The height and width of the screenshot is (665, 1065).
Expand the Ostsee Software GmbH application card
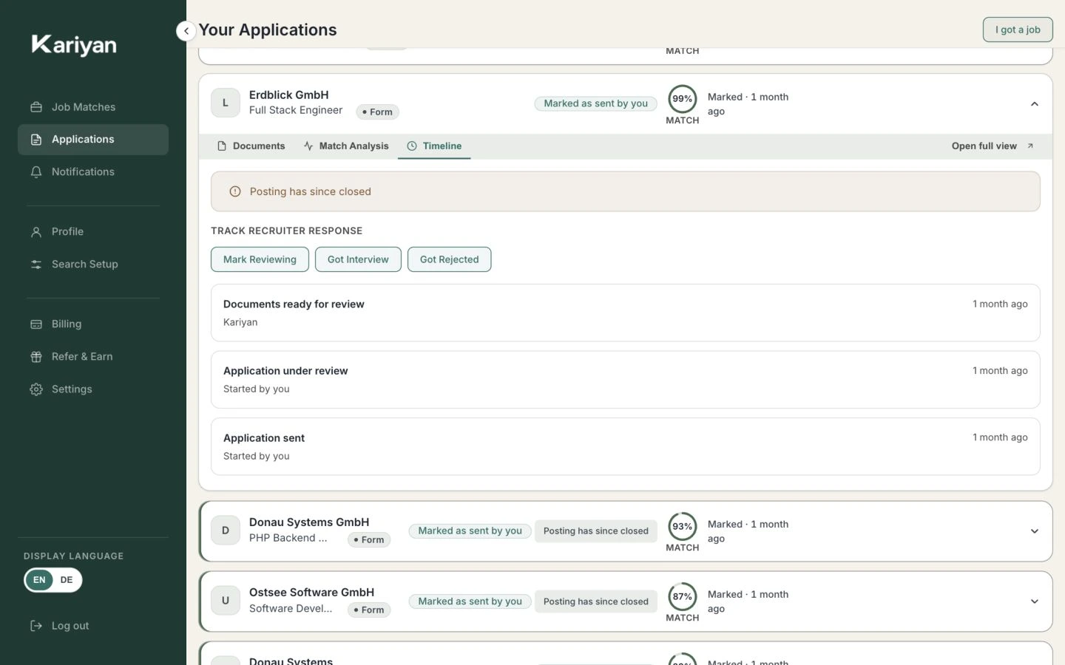point(1035,601)
